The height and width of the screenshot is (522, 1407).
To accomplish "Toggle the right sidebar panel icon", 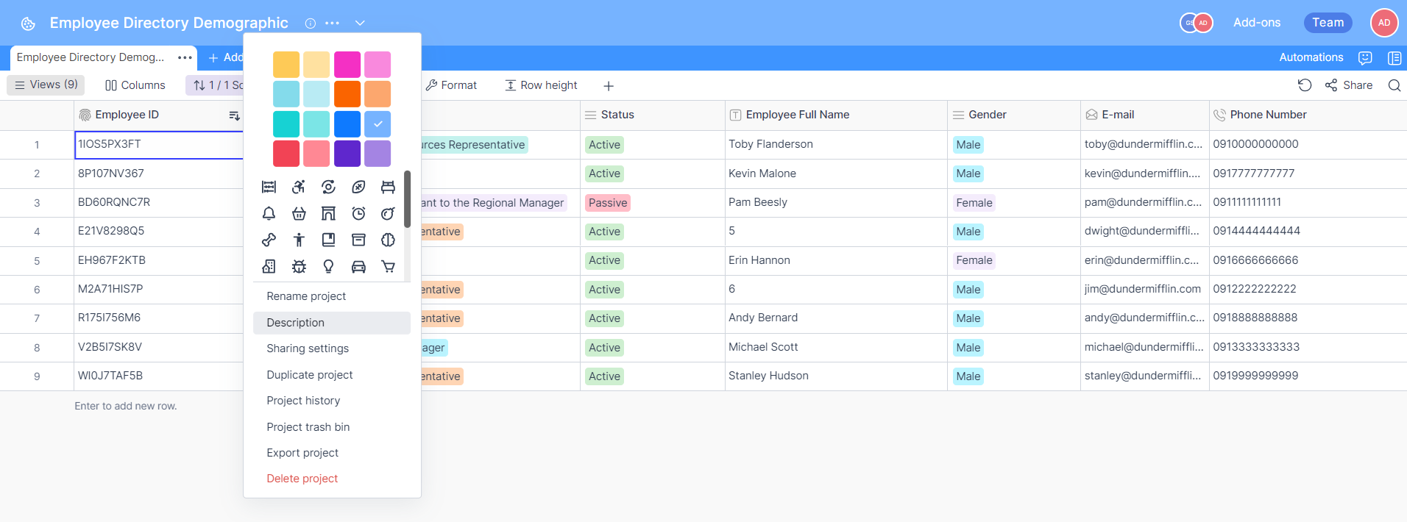I will (1394, 57).
